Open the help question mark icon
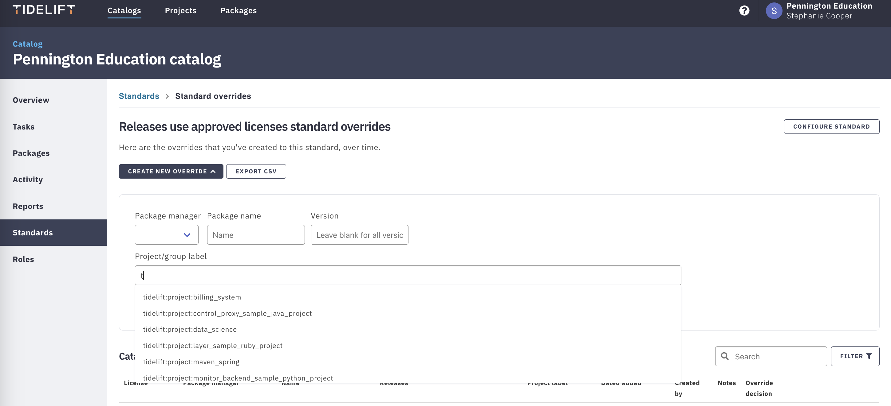 (744, 11)
